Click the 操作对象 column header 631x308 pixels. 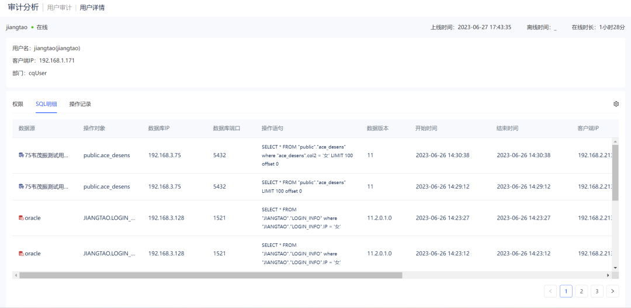(94, 129)
